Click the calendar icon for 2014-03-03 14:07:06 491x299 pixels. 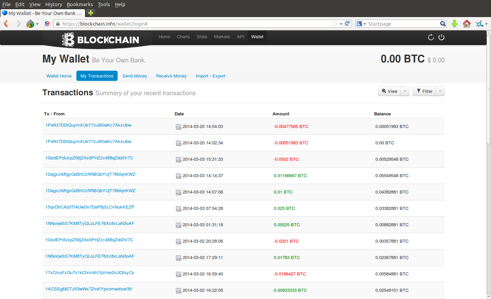pyautogui.click(x=178, y=193)
